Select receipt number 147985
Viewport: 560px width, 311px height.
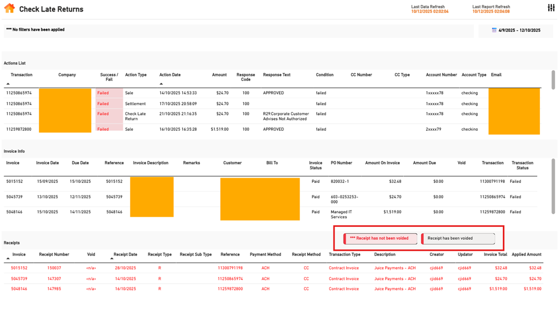tap(54, 289)
